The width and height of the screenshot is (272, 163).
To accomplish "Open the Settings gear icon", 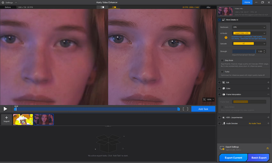I will pos(3,3).
